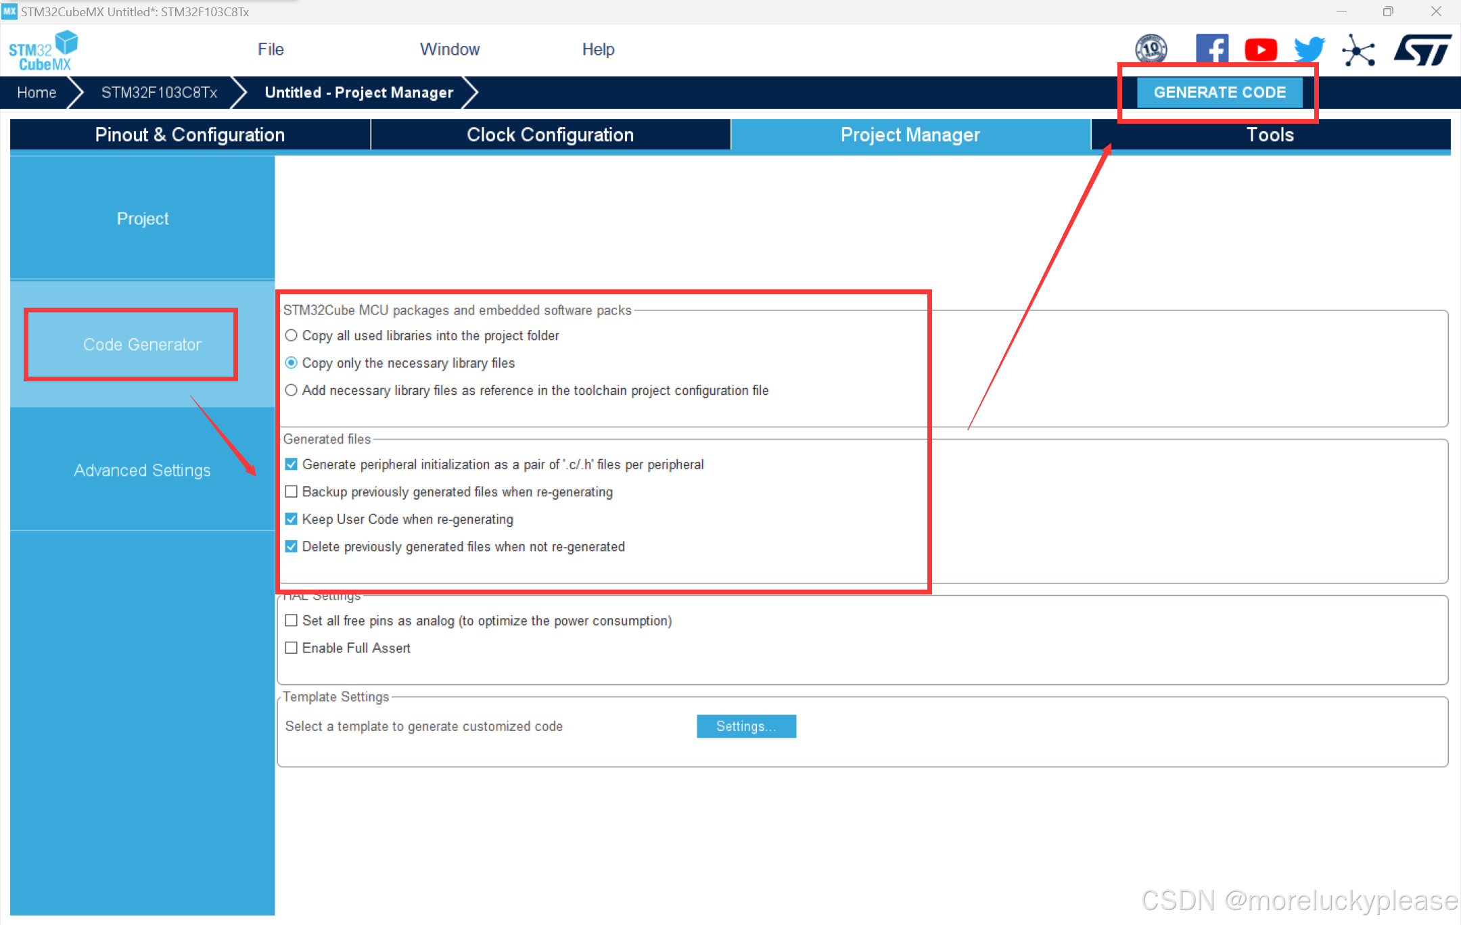Image resolution: width=1461 pixels, height=925 pixels.
Task: Open Advanced Settings side panel
Action: coord(142,470)
